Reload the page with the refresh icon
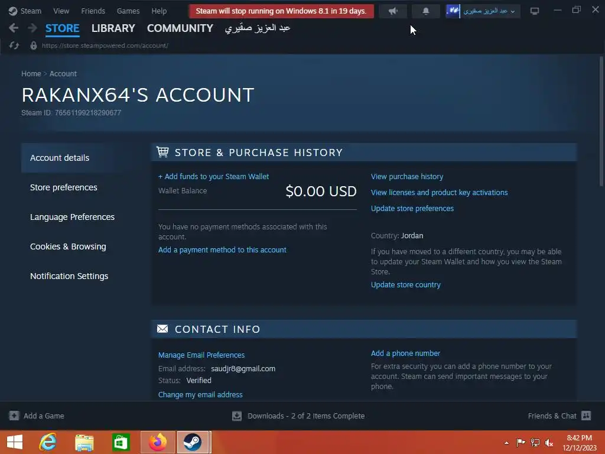This screenshot has height=454, width=605. (x=14, y=46)
